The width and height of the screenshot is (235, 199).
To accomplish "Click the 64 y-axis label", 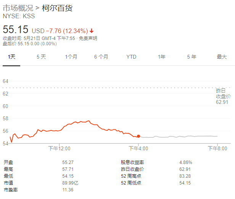I will pyautogui.click(x=5, y=81).
